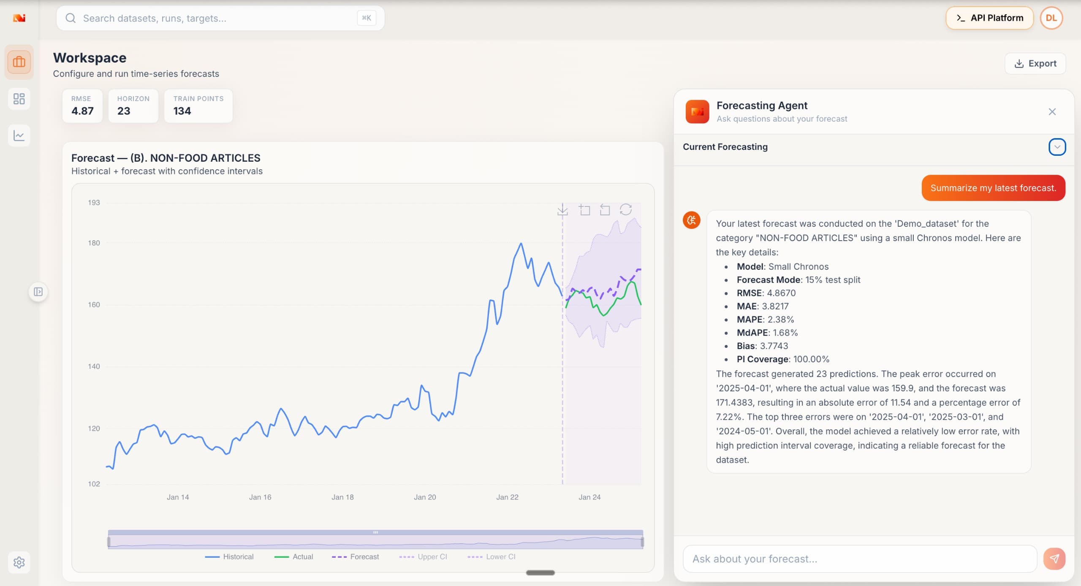Click the Export button
The height and width of the screenshot is (586, 1081).
[1035, 63]
